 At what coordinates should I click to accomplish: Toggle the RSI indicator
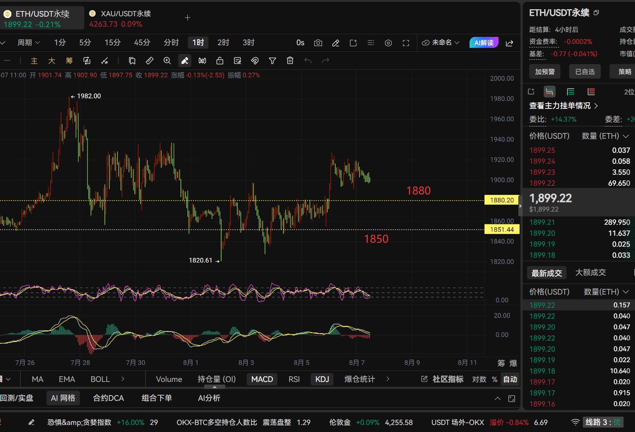coord(294,379)
